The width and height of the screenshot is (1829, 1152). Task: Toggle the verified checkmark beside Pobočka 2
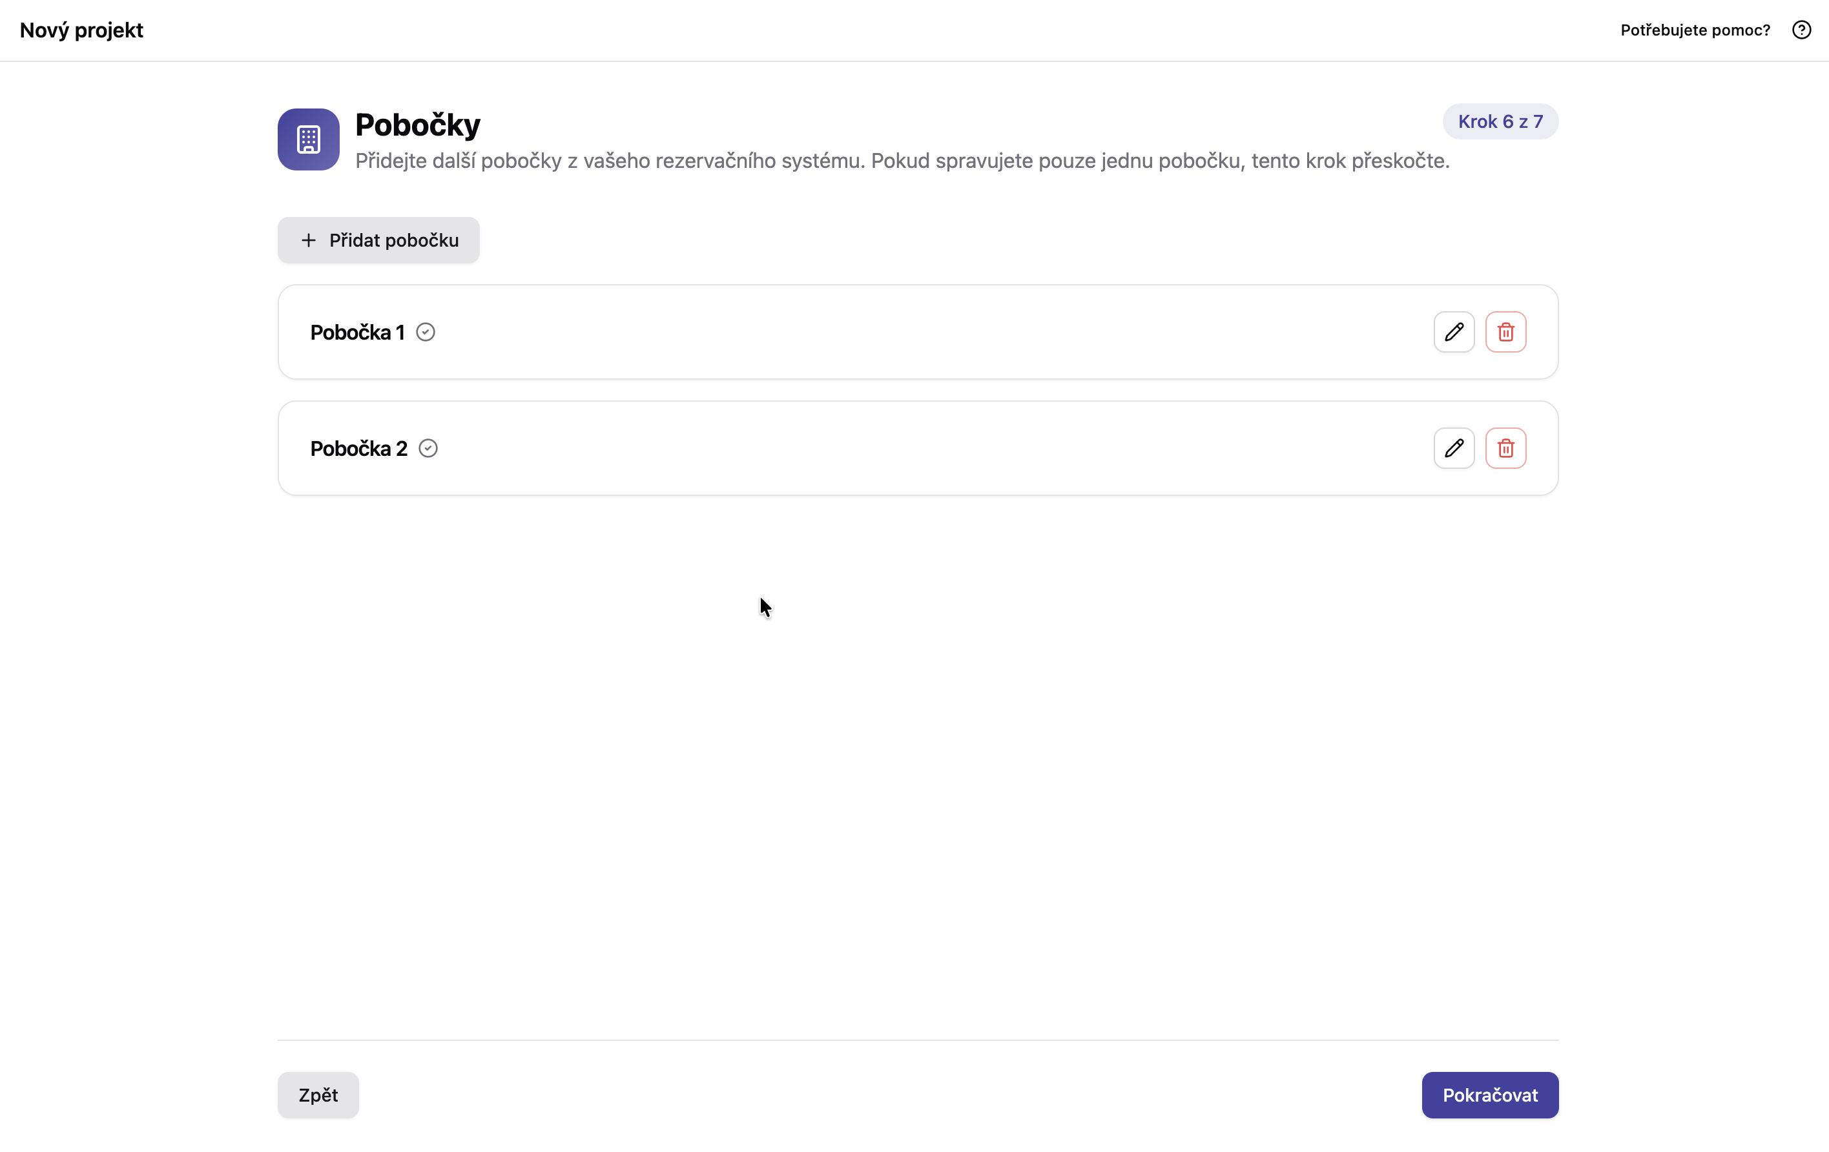pyautogui.click(x=428, y=448)
